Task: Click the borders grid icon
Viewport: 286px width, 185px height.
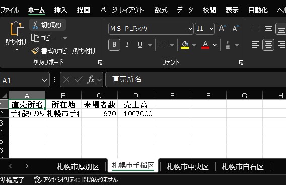Action: (162, 45)
